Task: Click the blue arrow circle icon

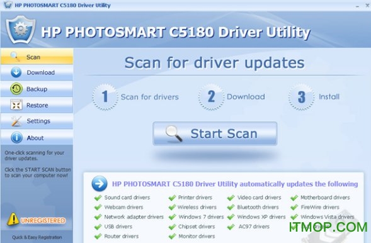Action: [100, 183]
